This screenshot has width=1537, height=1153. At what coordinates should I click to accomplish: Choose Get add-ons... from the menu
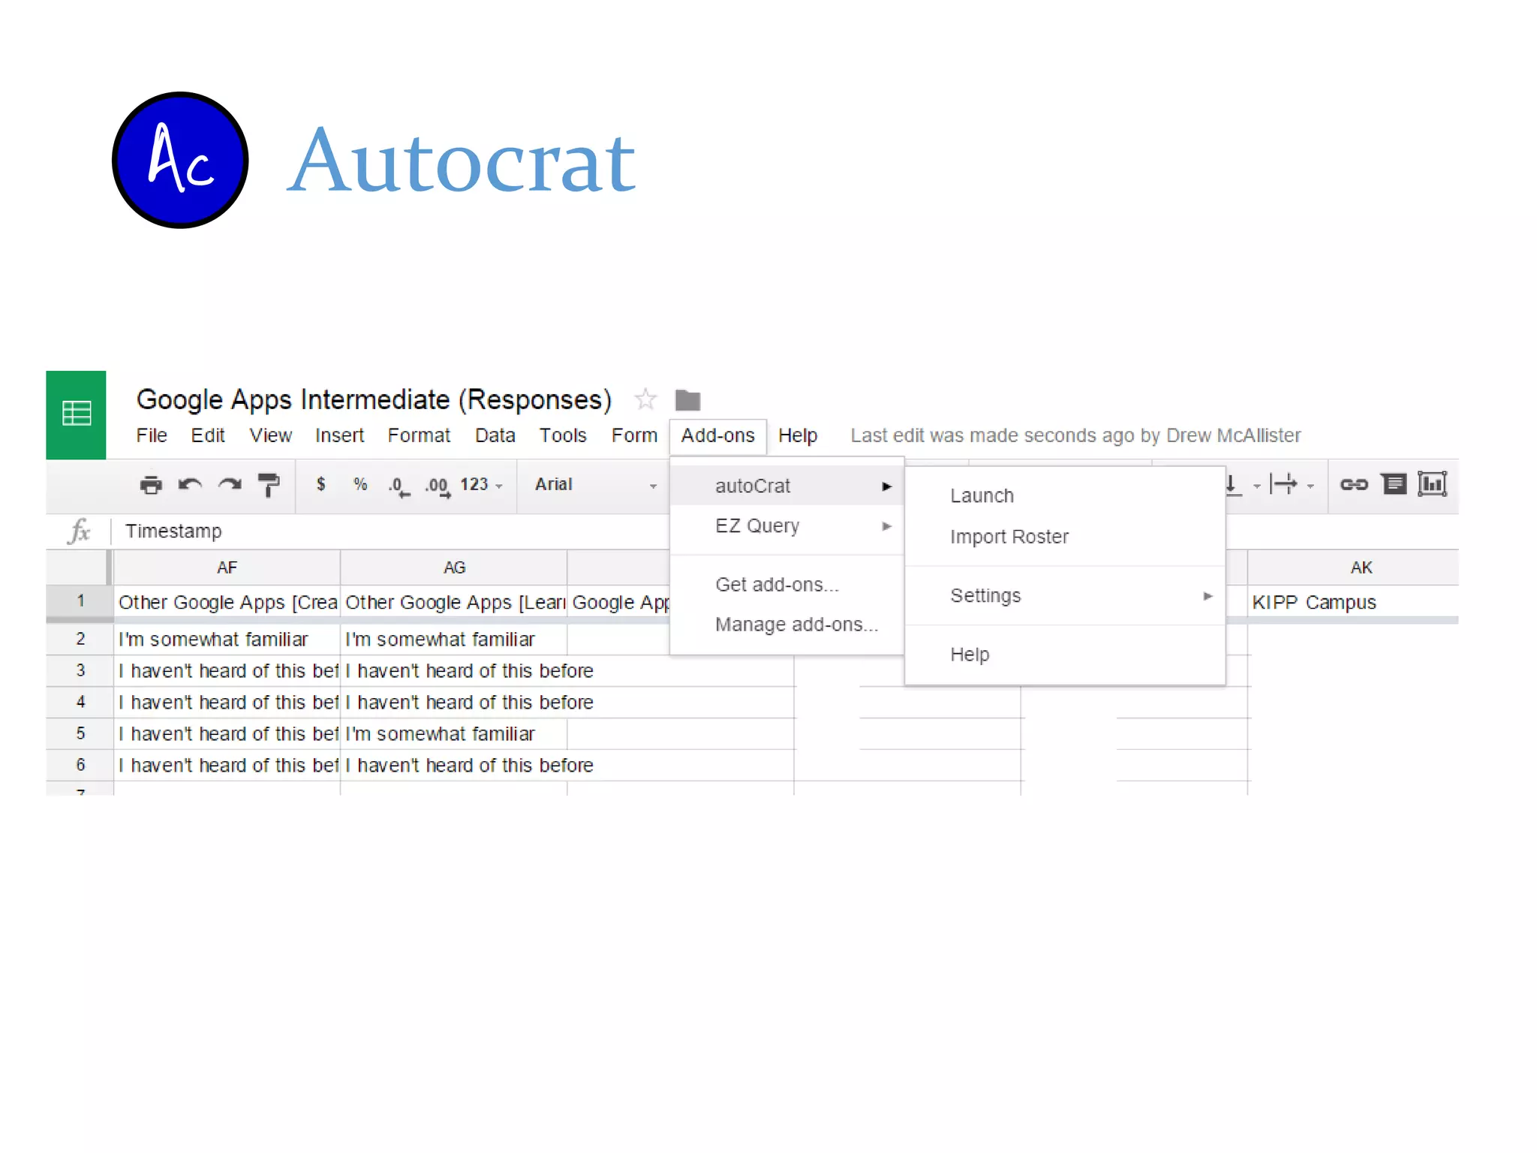pyautogui.click(x=787, y=585)
